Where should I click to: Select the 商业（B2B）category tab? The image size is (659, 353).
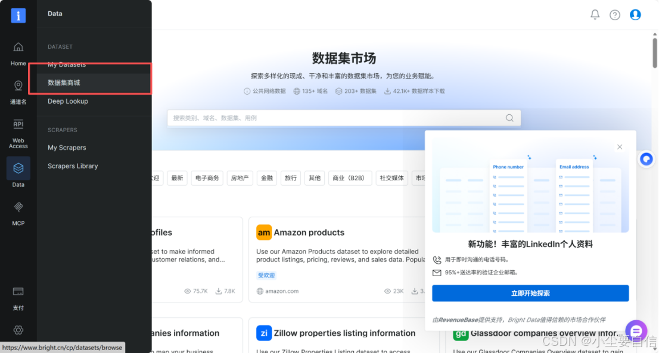(350, 178)
